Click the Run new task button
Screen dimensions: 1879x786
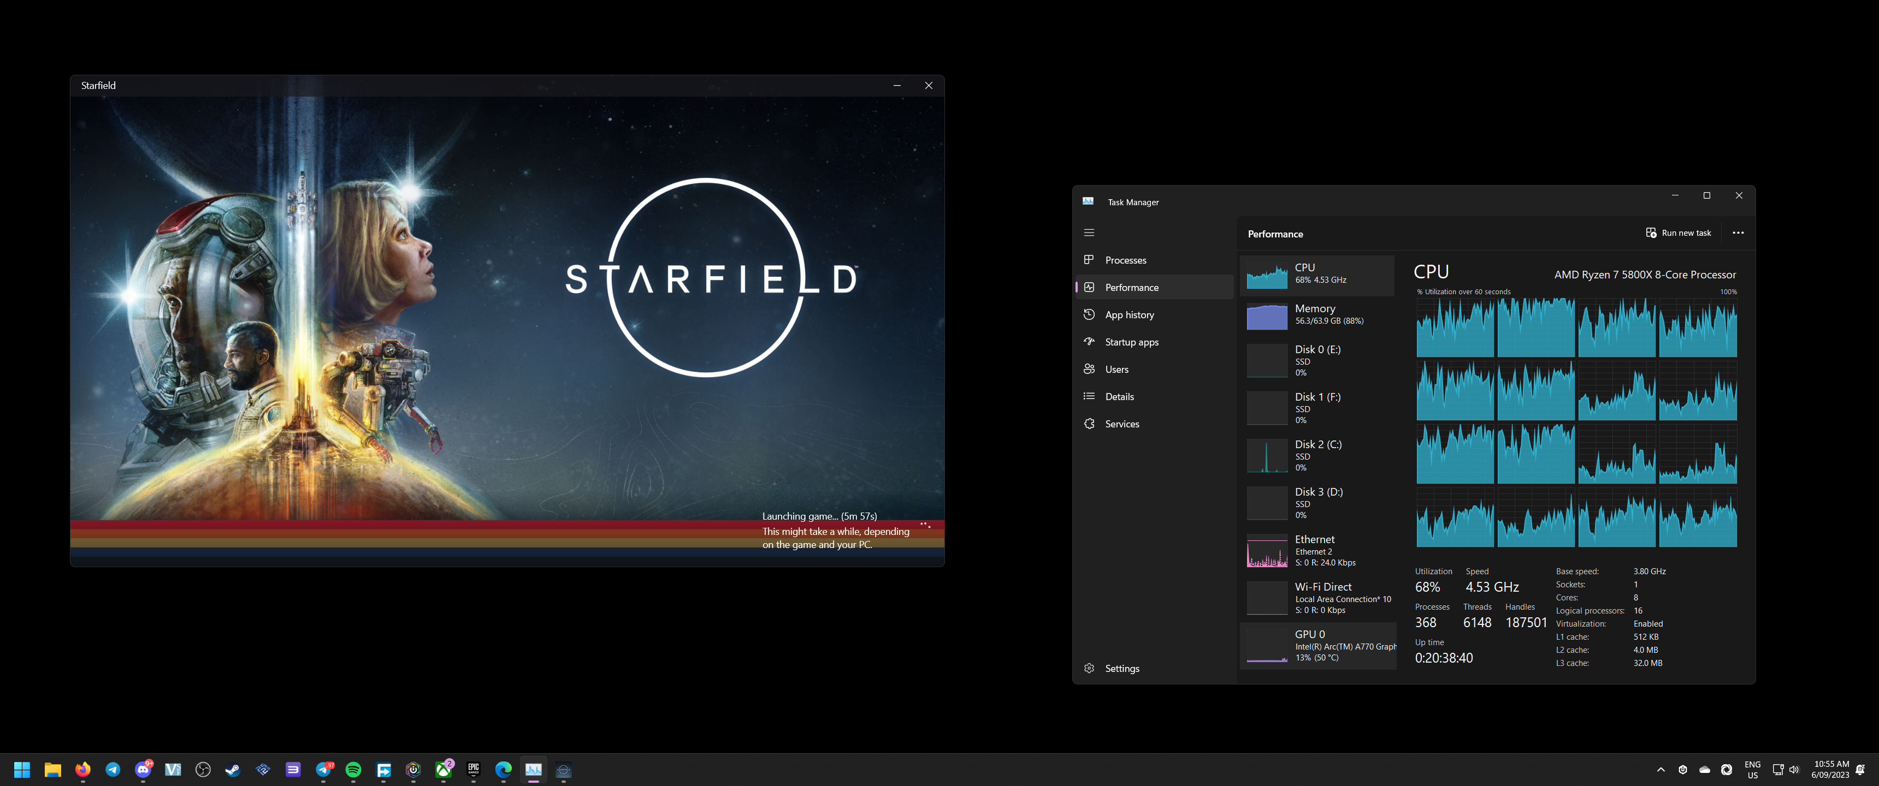coord(1677,233)
